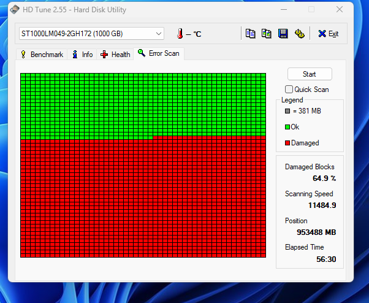Switch to the Health tab
Viewport: 369px width, 303px height.
115,55
